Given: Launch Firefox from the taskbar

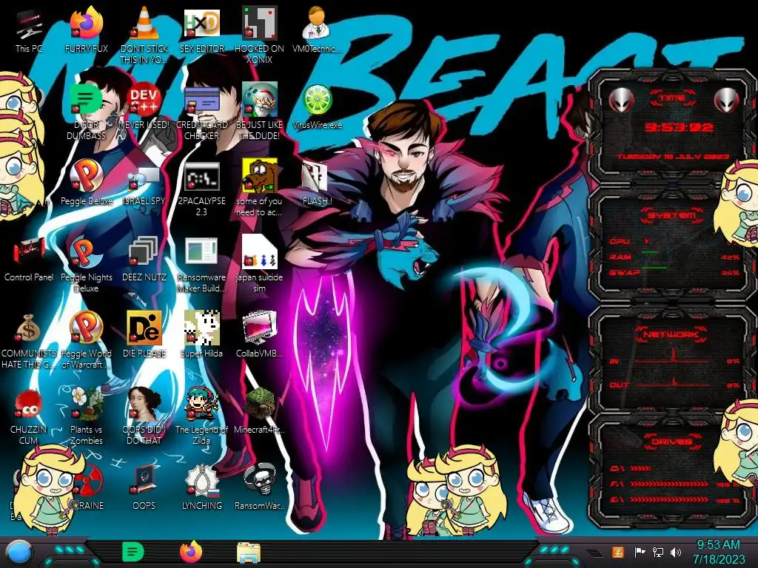Looking at the screenshot, I should coord(191,552).
